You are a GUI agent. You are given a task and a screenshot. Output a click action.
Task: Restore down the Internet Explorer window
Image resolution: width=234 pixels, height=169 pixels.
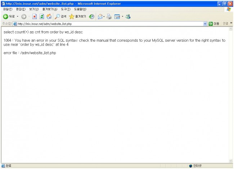pos(225,4)
